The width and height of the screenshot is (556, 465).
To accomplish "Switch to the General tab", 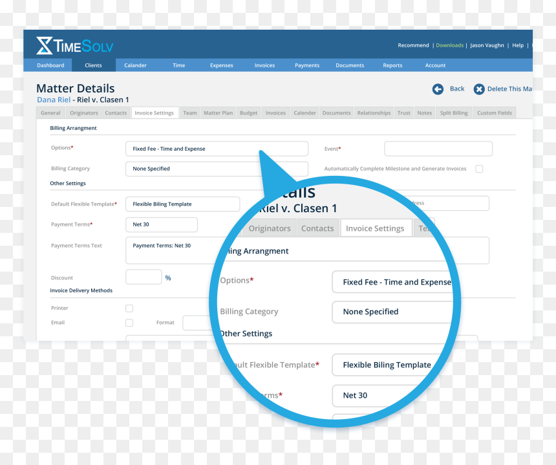I will tap(50, 113).
